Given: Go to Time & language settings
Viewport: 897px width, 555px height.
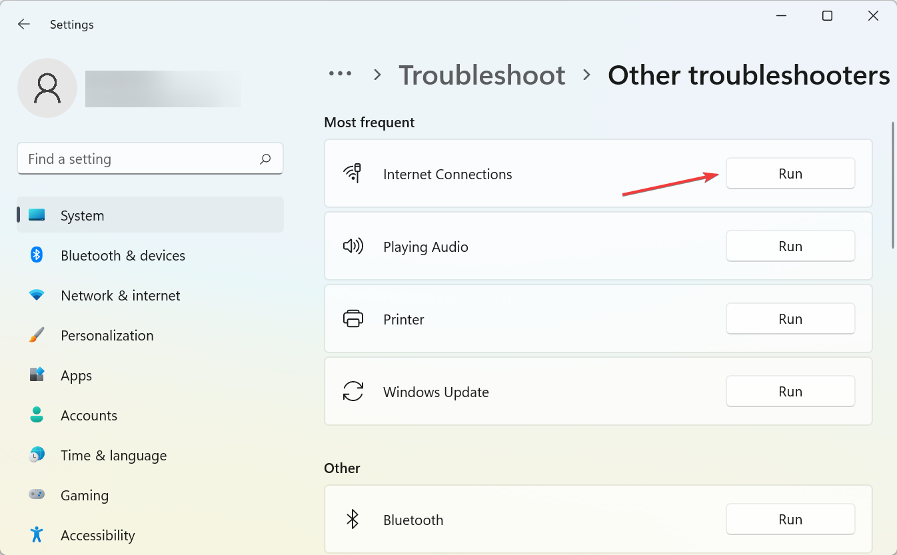Looking at the screenshot, I should pos(113,456).
